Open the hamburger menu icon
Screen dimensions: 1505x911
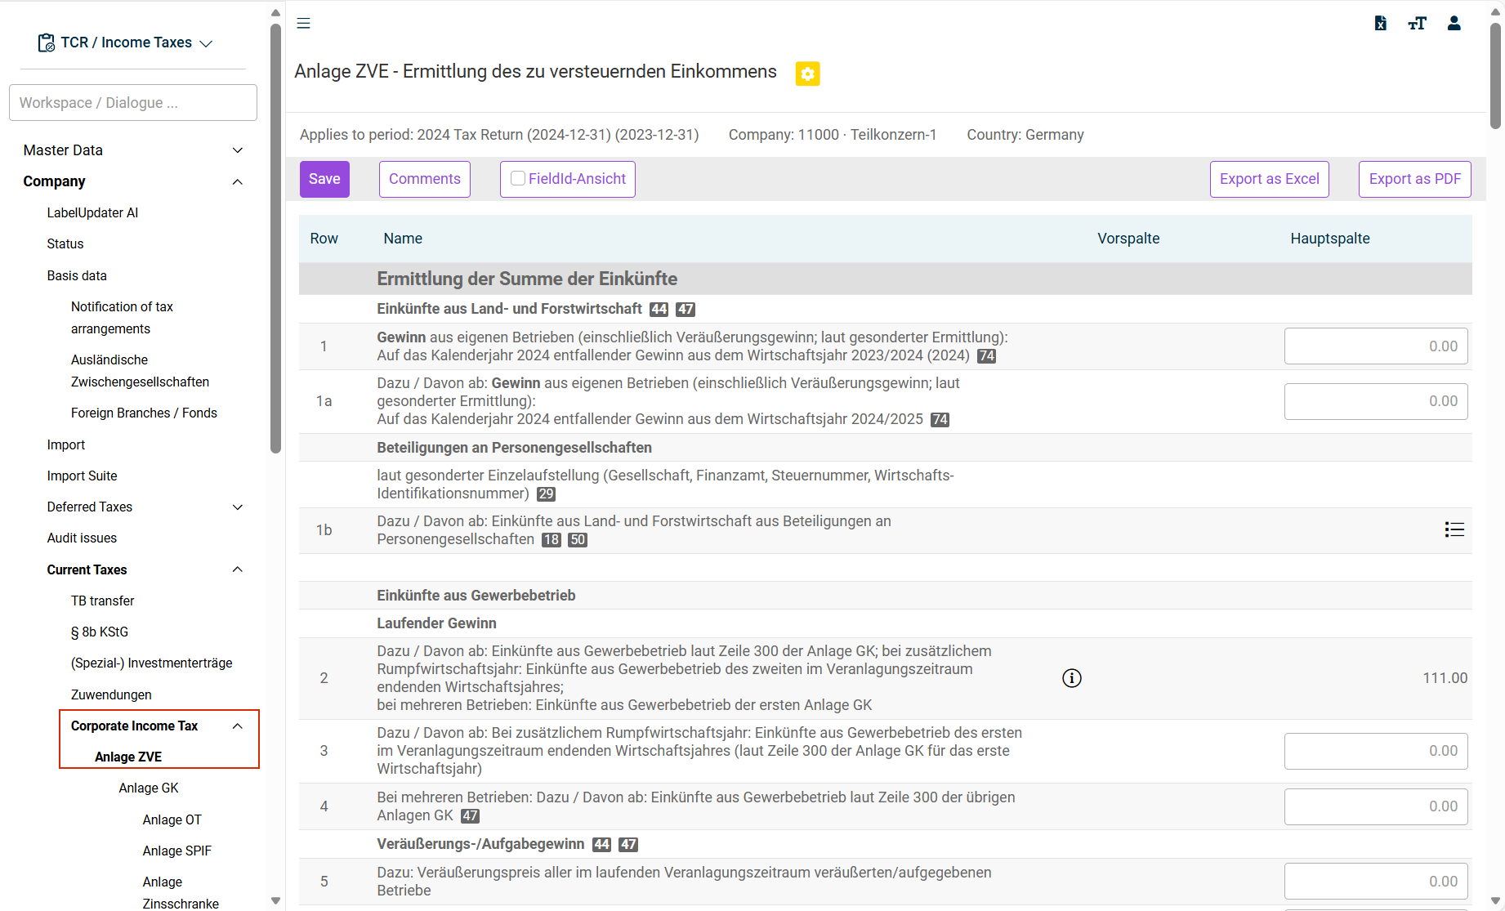click(x=303, y=23)
